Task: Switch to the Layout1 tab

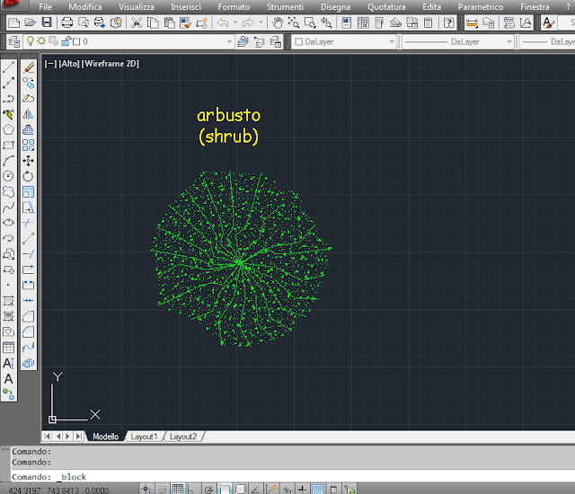Action: click(144, 437)
